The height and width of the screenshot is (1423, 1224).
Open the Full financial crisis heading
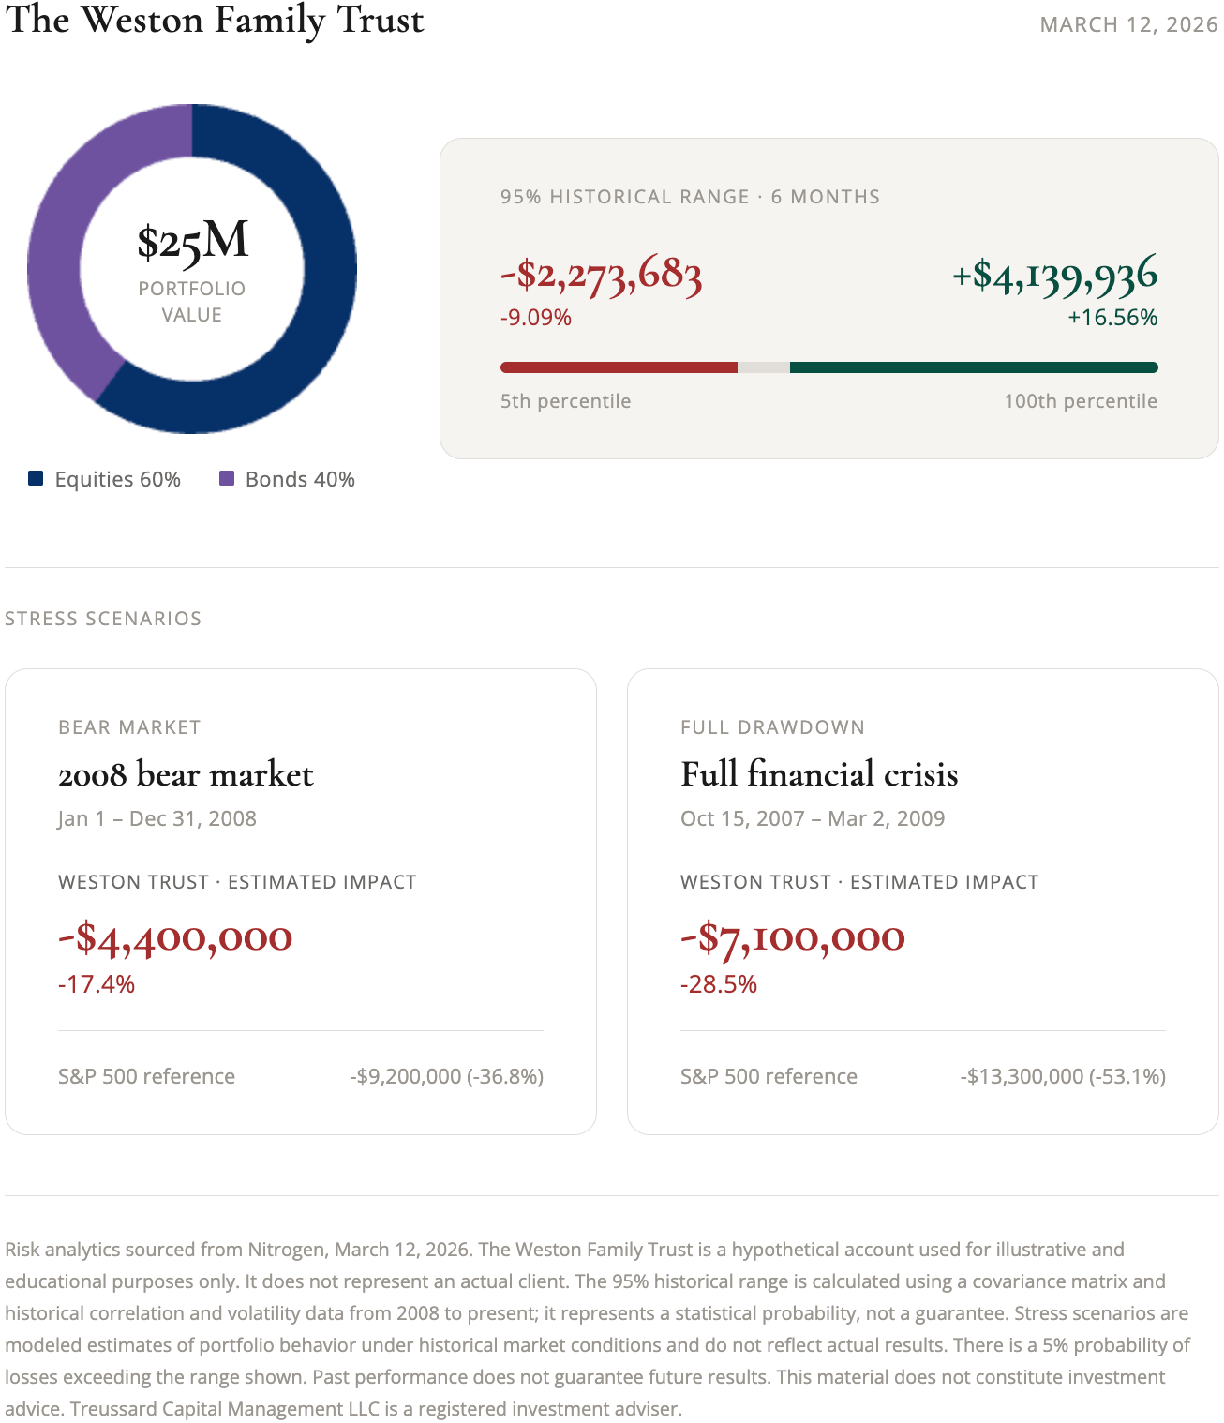click(819, 774)
